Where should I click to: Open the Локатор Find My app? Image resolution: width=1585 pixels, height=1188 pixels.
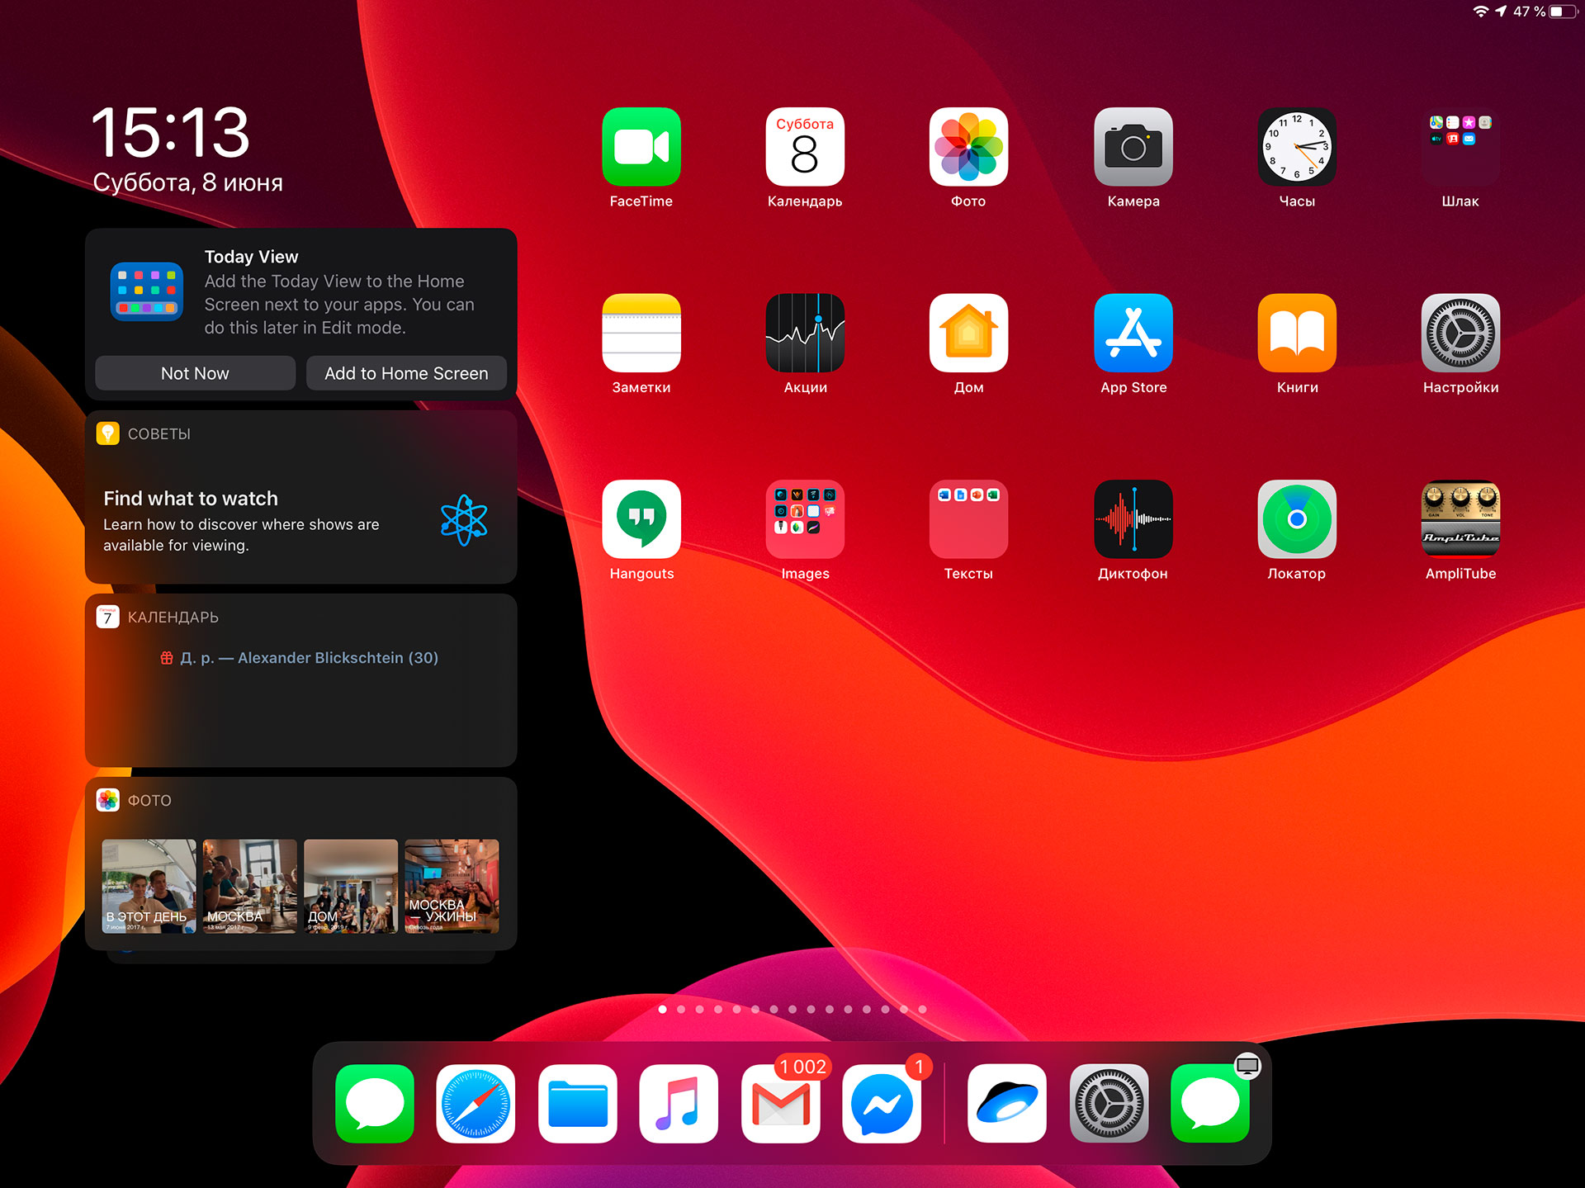1297,519
